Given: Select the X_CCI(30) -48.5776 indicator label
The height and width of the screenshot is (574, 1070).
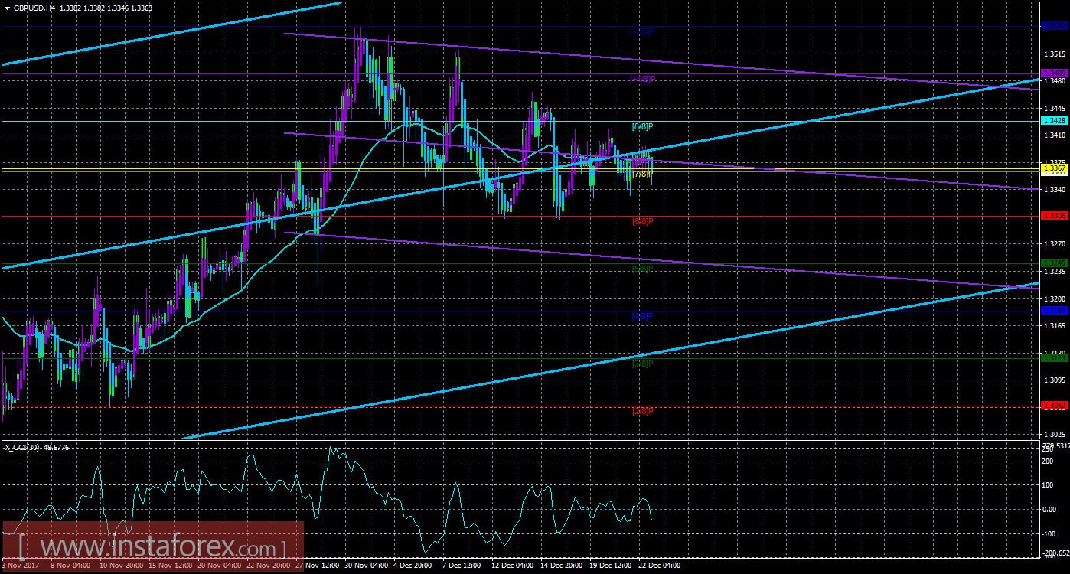Looking at the screenshot, I should tap(37, 447).
